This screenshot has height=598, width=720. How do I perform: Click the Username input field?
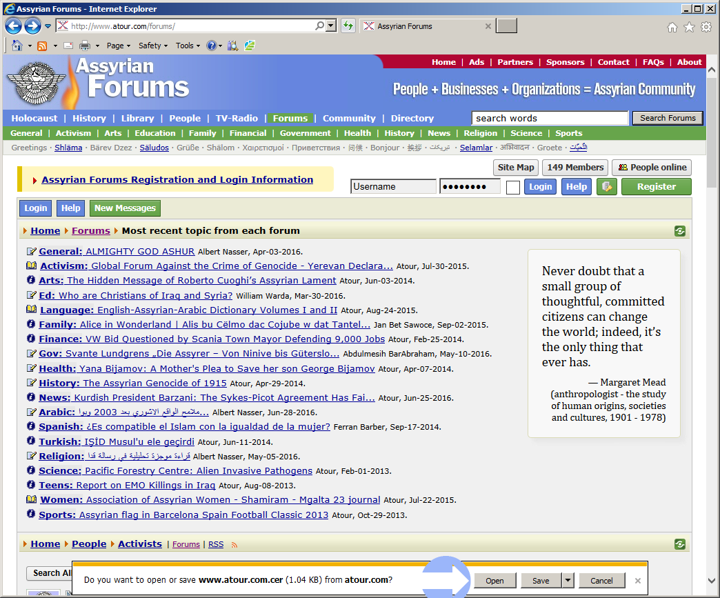393,186
